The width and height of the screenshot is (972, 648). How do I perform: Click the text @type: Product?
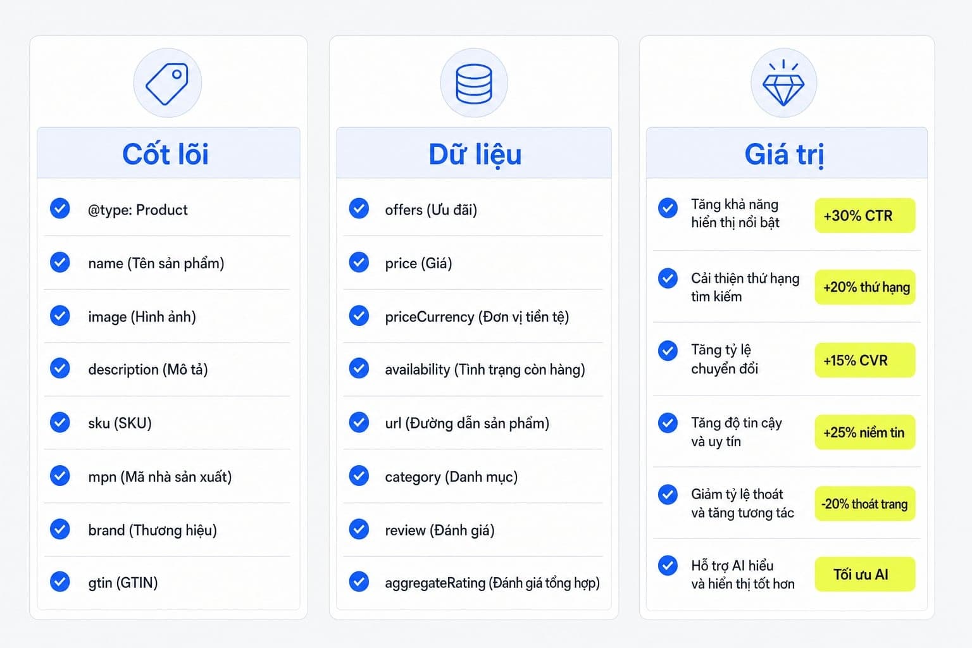(x=138, y=210)
